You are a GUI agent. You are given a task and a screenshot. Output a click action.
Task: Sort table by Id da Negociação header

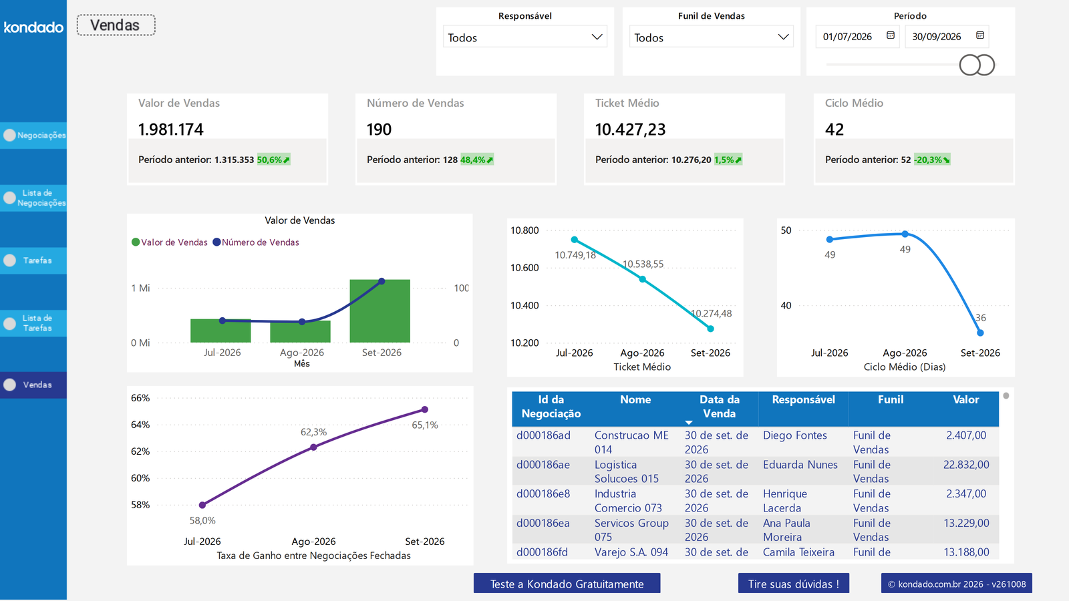point(551,407)
